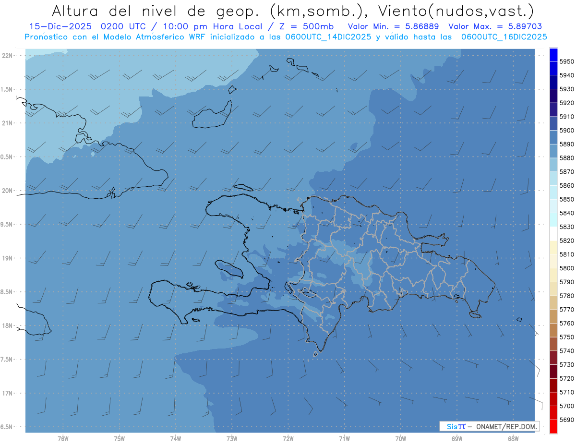The width and height of the screenshot is (576, 445).
Task: Click the '5870' colorbar label
Action: 566,172
